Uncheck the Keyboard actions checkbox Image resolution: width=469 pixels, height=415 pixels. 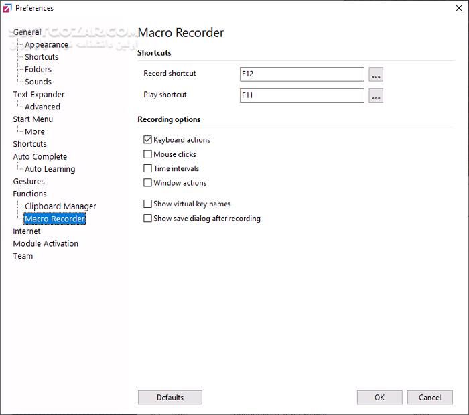click(148, 140)
